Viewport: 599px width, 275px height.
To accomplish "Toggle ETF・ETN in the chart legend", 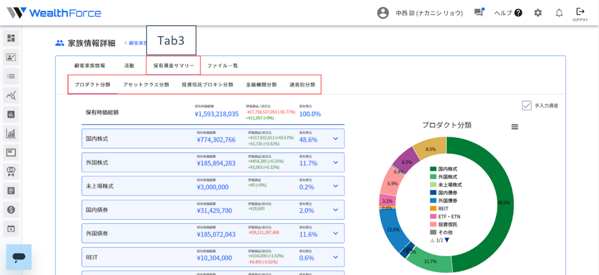I will pos(445,216).
